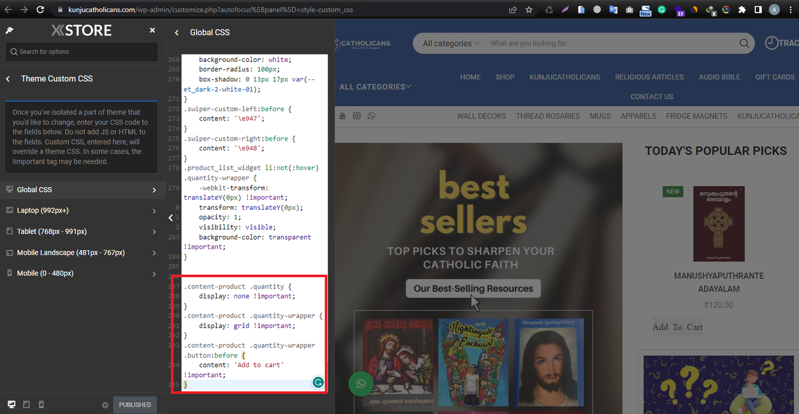
Task: Click floating green WhatsApp chat button
Action: 361,383
